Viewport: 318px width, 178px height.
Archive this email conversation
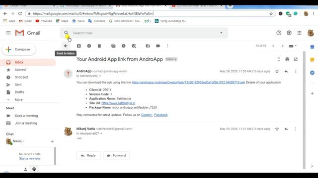point(79,46)
